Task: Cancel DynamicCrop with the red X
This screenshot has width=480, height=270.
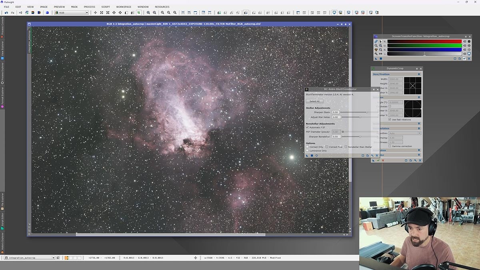Action: pos(383,160)
